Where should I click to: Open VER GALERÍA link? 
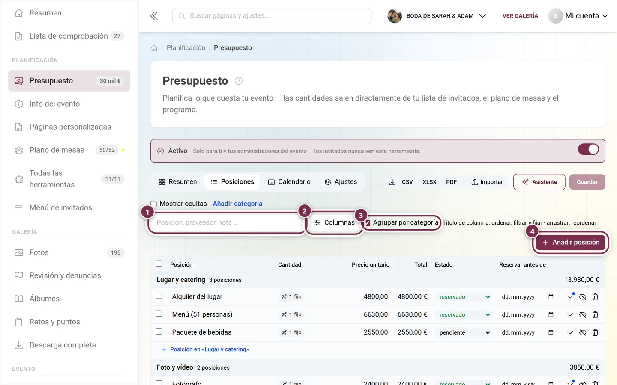[x=520, y=16]
